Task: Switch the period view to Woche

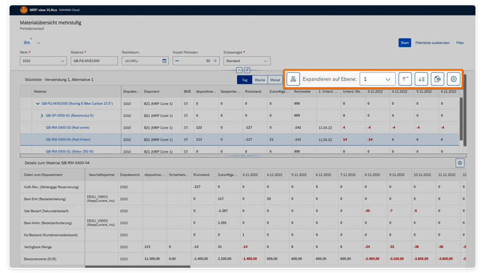Action: [x=260, y=80]
